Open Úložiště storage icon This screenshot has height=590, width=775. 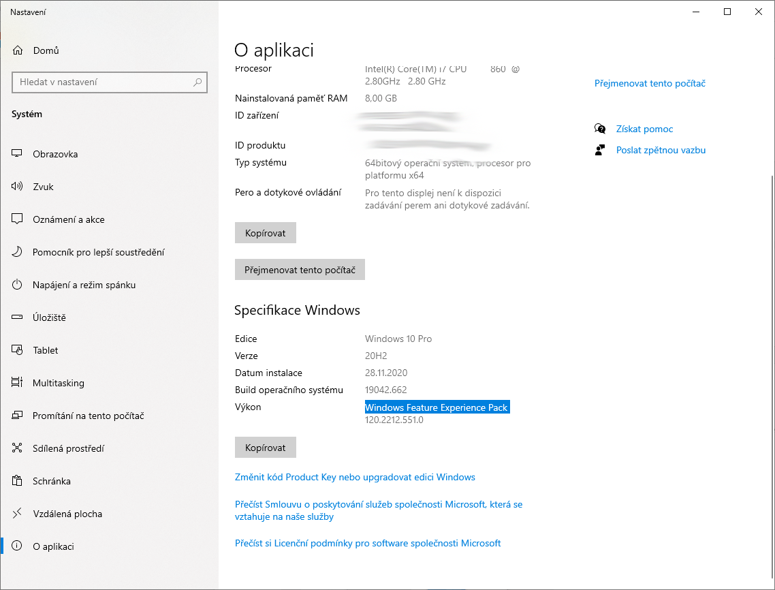coord(18,317)
